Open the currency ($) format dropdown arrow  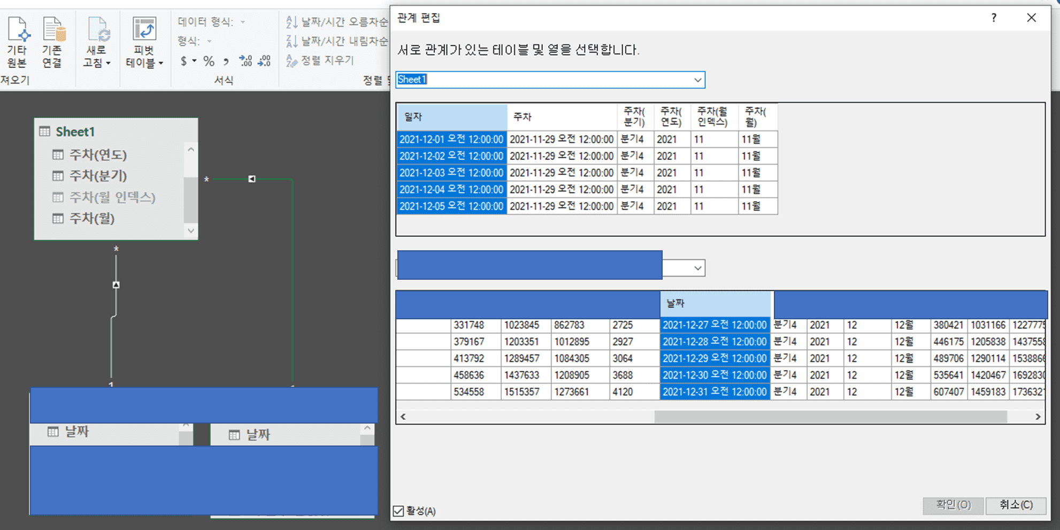point(194,61)
